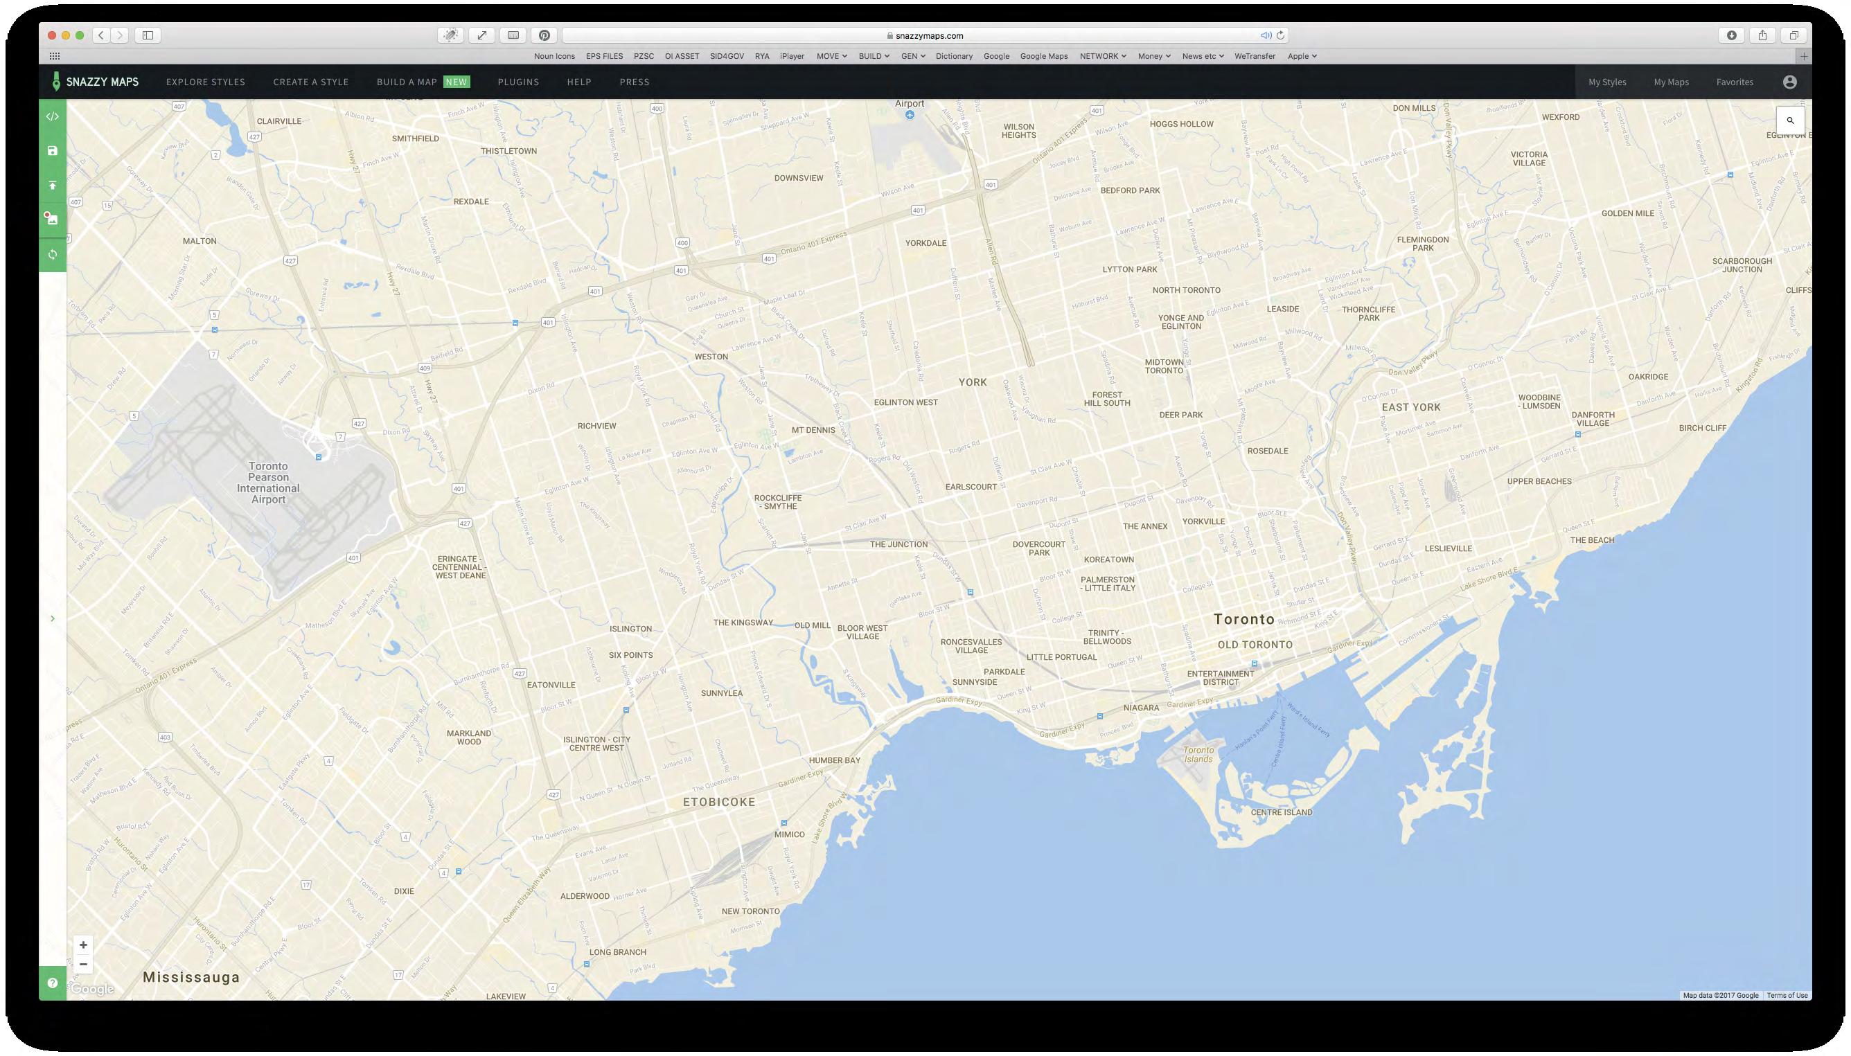Click the save style floppy disk icon
The width and height of the screenshot is (1851, 1056).
click(x=52, y=151)
